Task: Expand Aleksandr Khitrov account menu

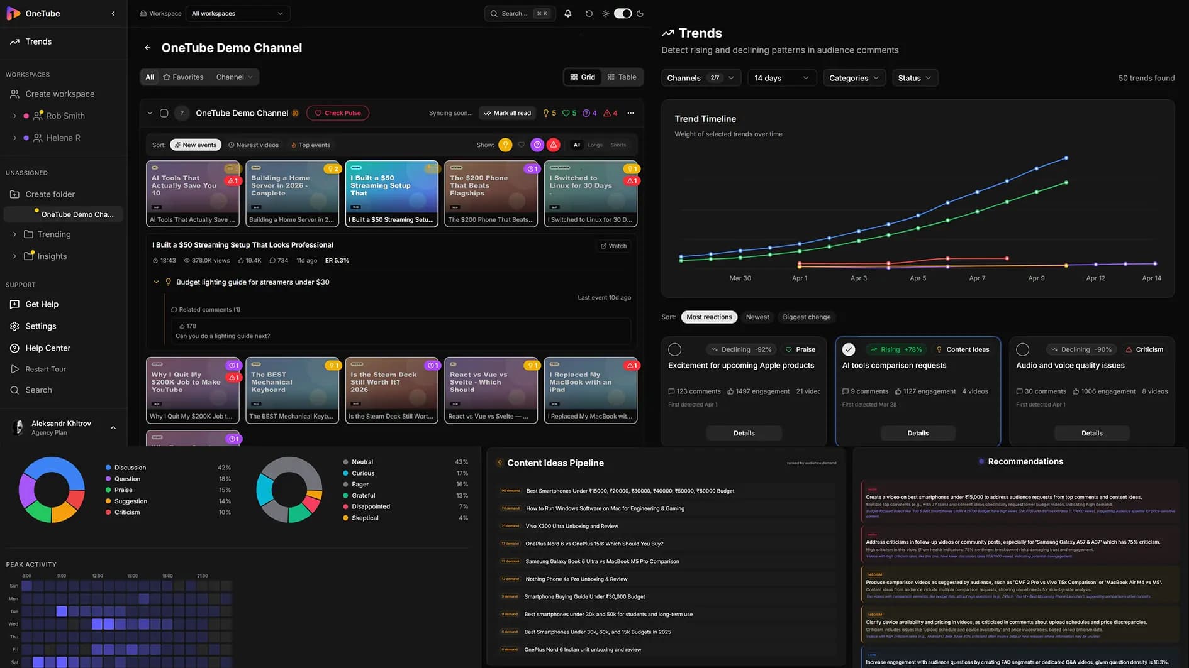Action: 113,428
